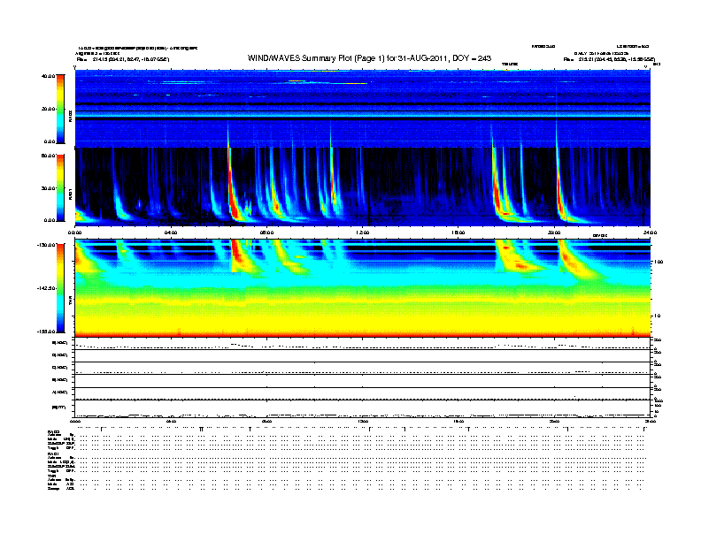Click the RAD2 spectrogram panel with blue background
This screenshot has height=541, width=701.
[363, 108]
